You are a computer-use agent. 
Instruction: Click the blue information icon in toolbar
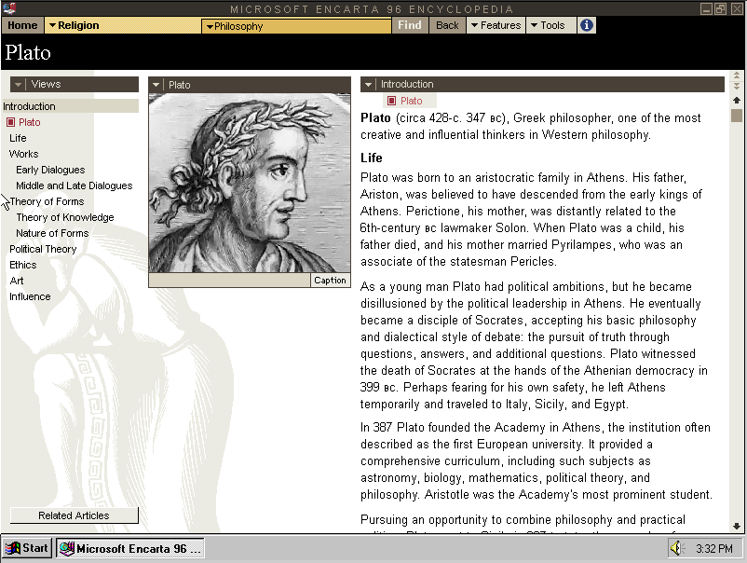point(587,25)
